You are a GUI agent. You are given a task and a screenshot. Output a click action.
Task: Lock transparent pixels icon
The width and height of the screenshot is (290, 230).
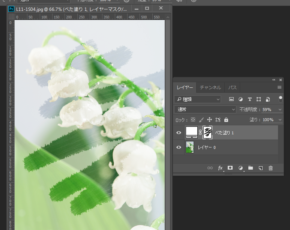pyautogui.click(x=193, y=120)
